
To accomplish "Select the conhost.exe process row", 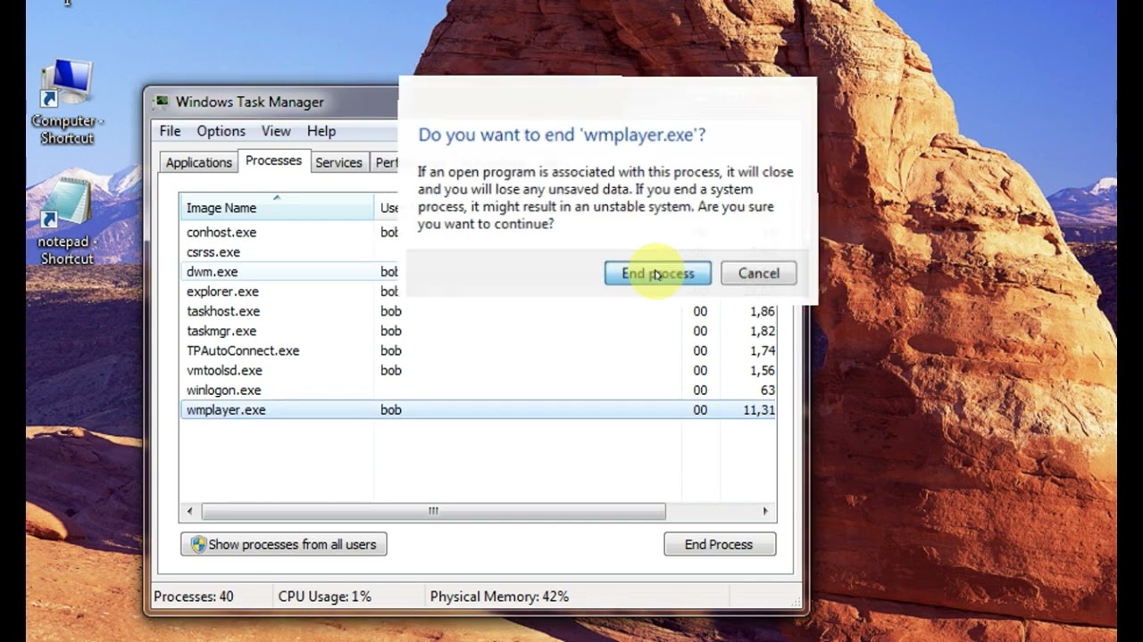I will [x=478, y=232].
